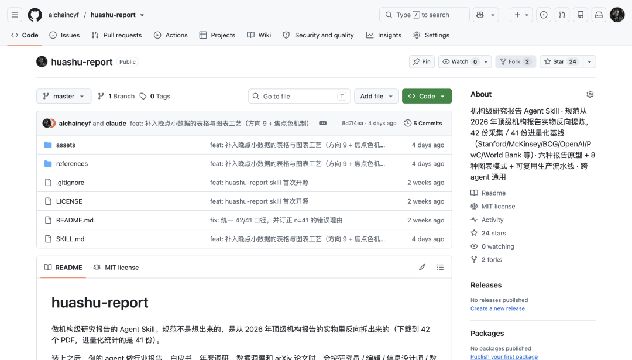Open Copilot chat icon

(x=480, y=15)
